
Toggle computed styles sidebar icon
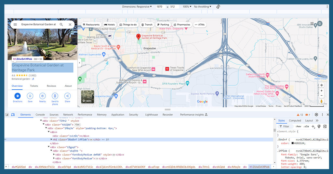[x=325, y=127]
